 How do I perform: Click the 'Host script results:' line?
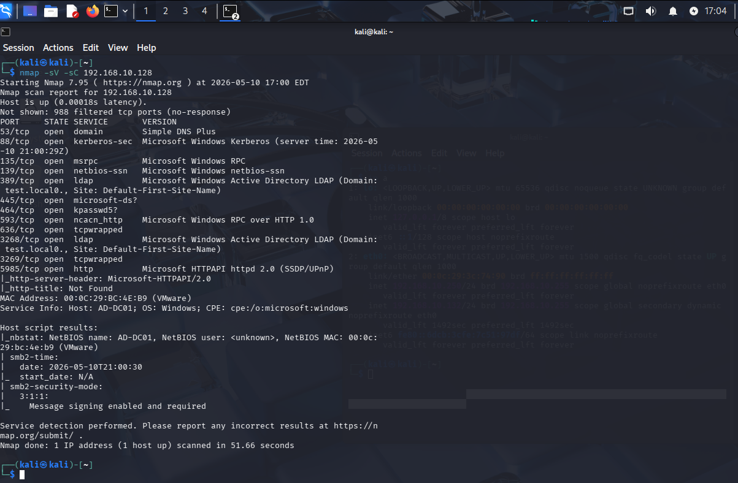(x=49, y=328)
